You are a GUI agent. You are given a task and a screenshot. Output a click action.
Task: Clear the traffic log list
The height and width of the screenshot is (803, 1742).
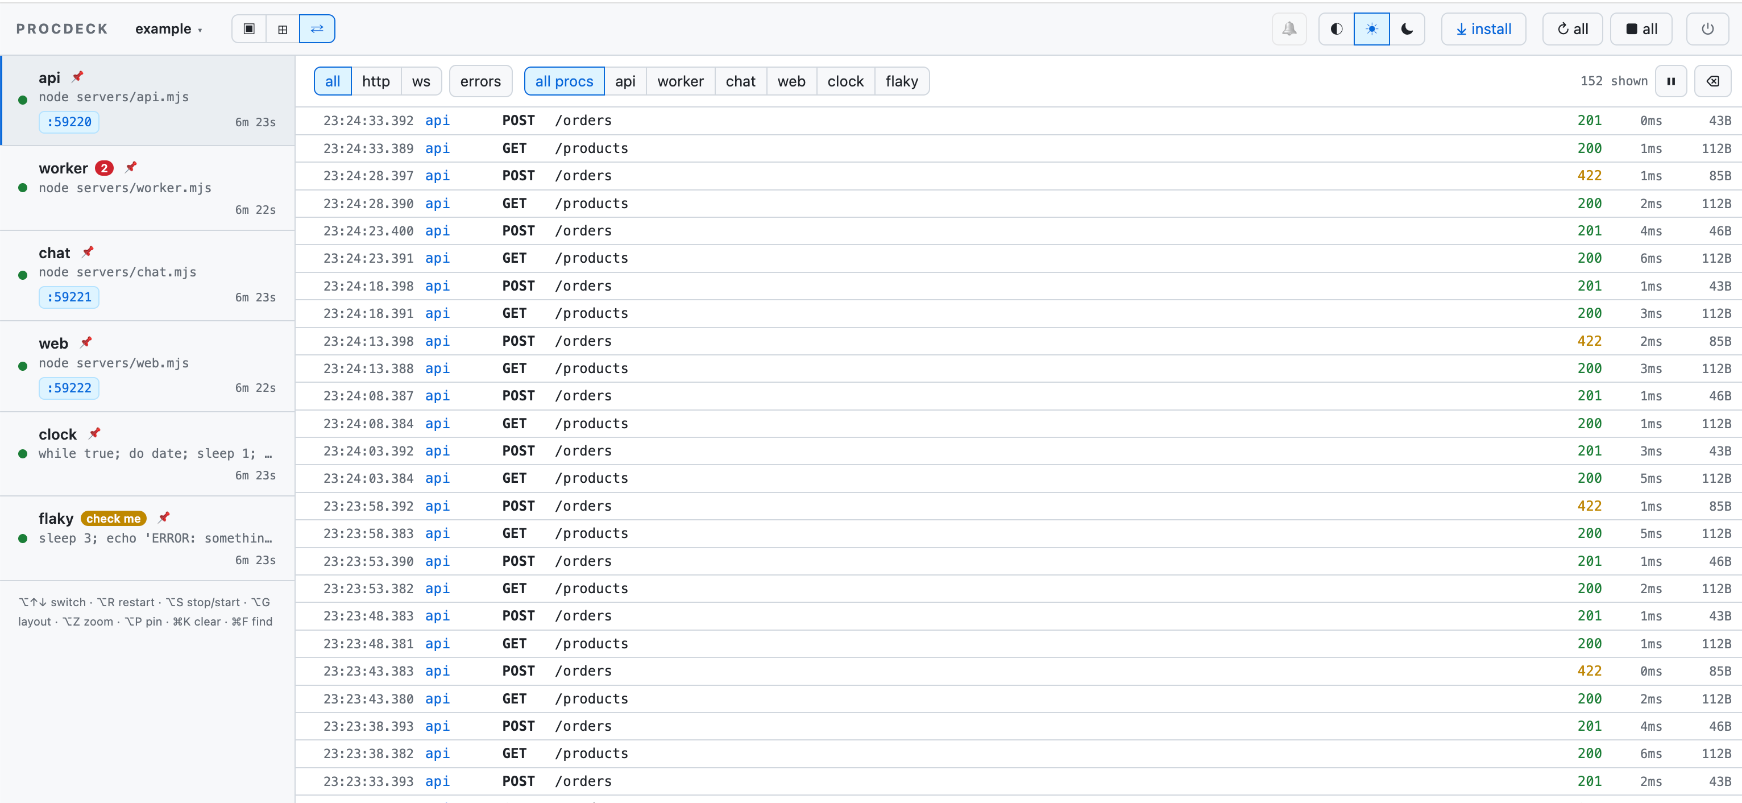[x=1713, y=81]
